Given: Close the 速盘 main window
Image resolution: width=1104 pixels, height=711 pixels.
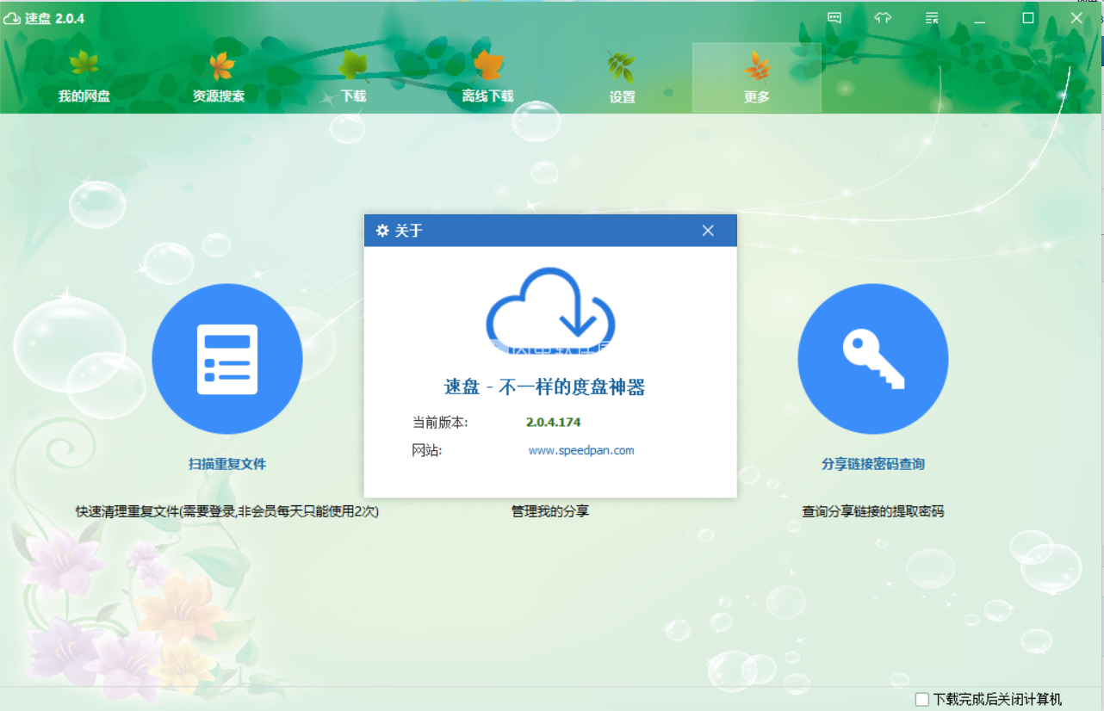Looking at the screenshot, I should (x=1076, y=18).
